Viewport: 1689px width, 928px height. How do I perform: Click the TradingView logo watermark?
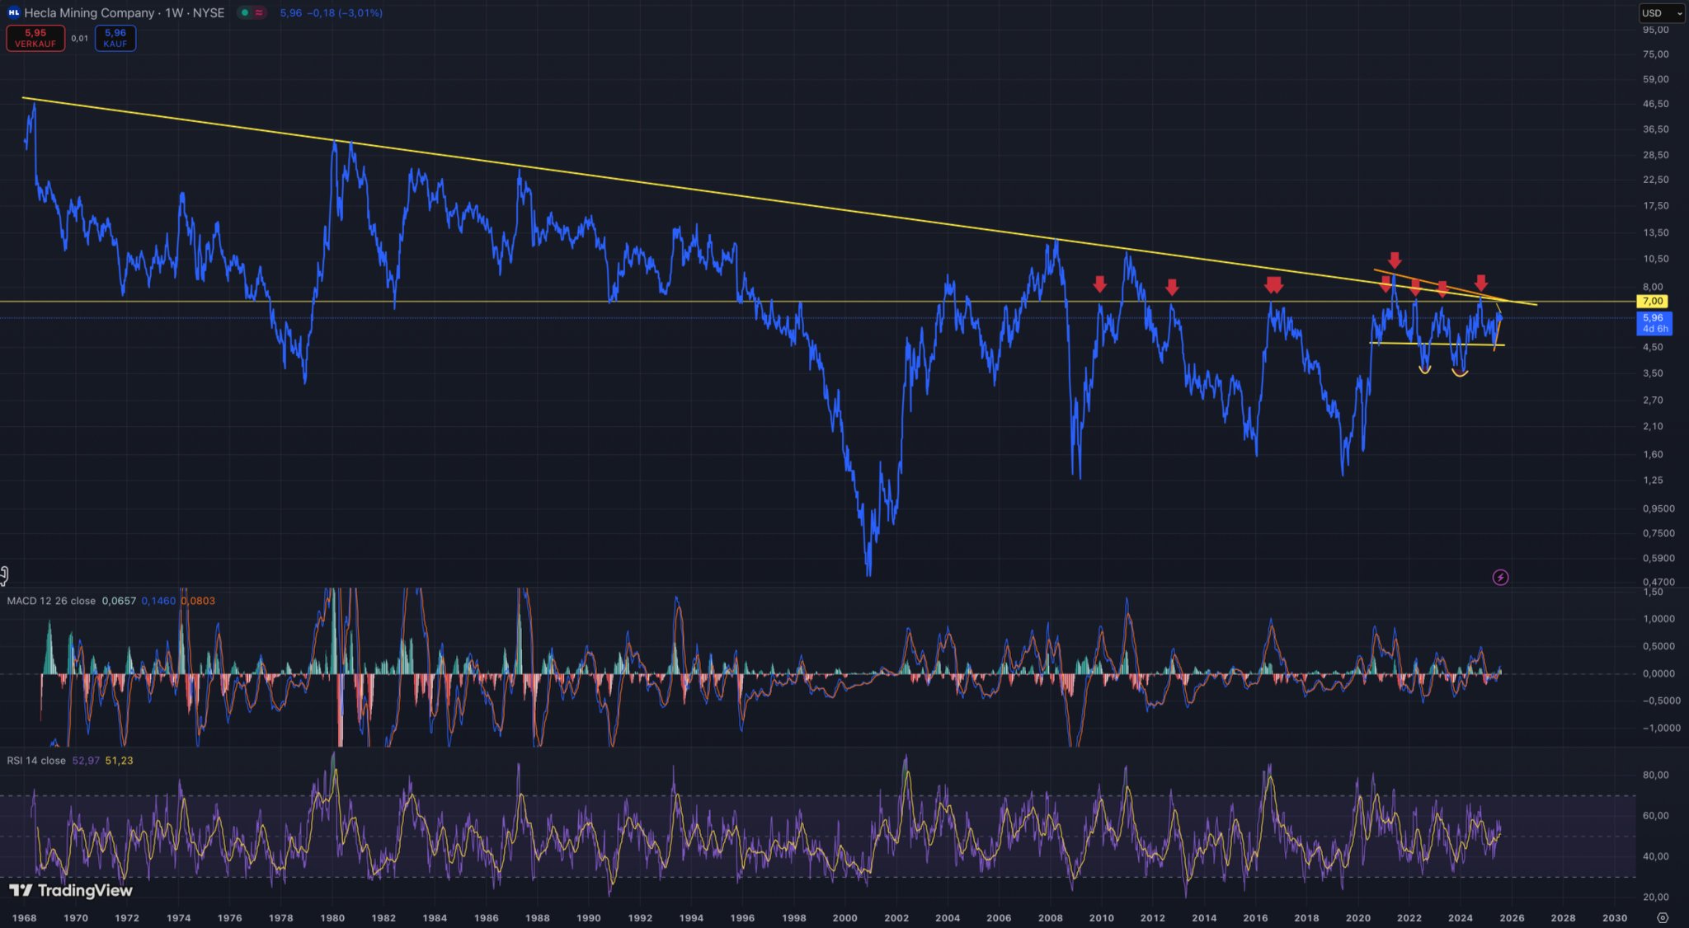click(x=71, y=890)
